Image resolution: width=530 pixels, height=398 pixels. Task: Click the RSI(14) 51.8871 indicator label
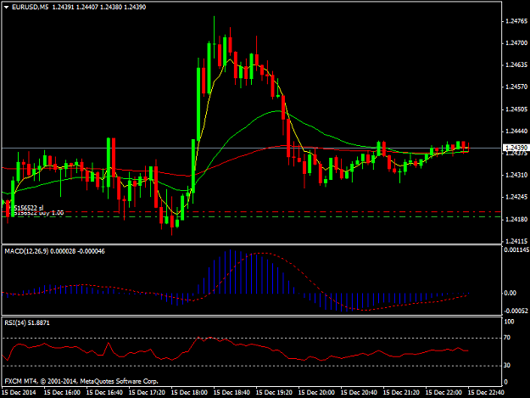click(27, 323)
